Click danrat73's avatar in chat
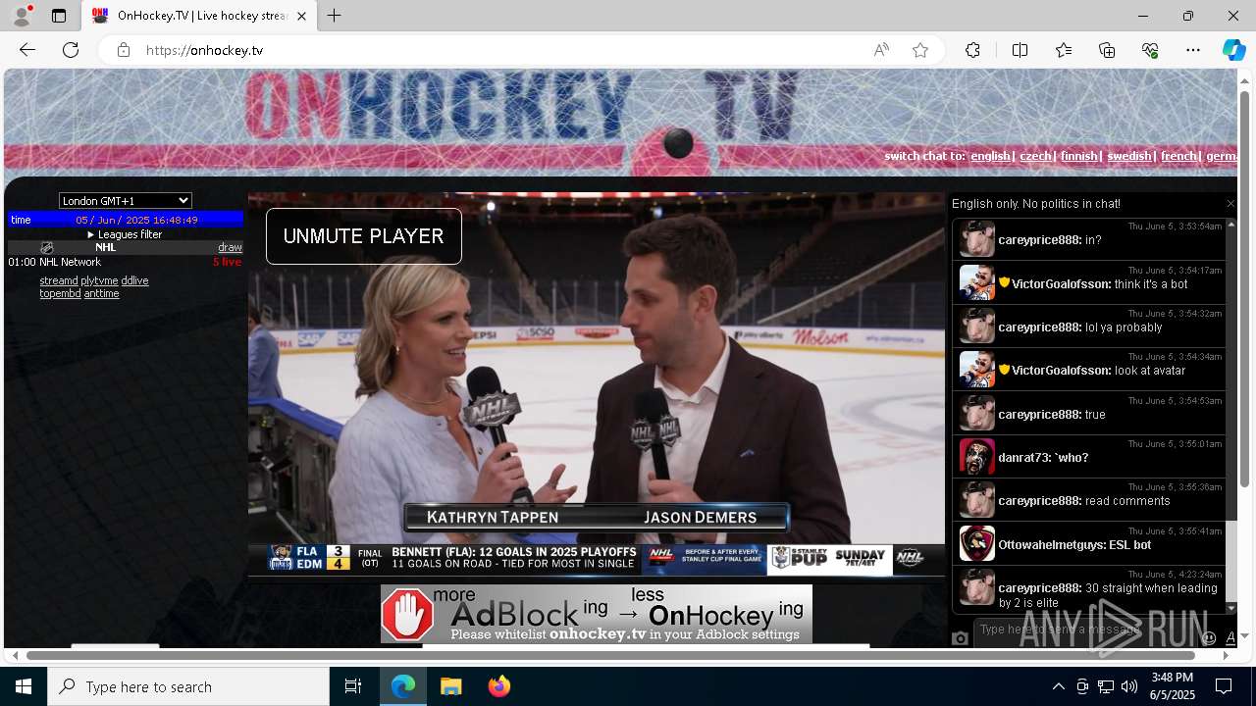 [x=976, y=457]
